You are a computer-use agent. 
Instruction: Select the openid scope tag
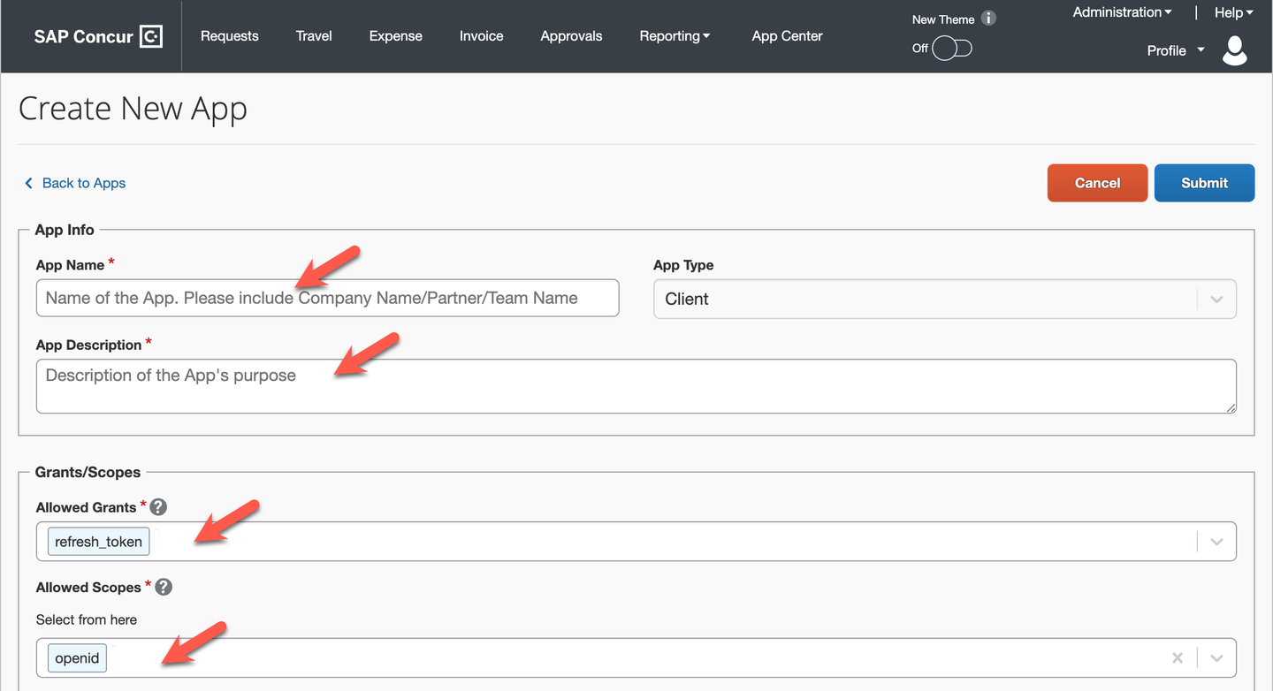(x=77, y=658)
